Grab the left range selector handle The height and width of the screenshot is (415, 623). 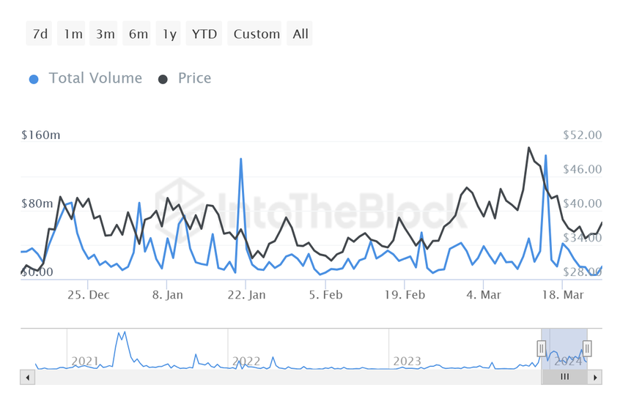541,348
